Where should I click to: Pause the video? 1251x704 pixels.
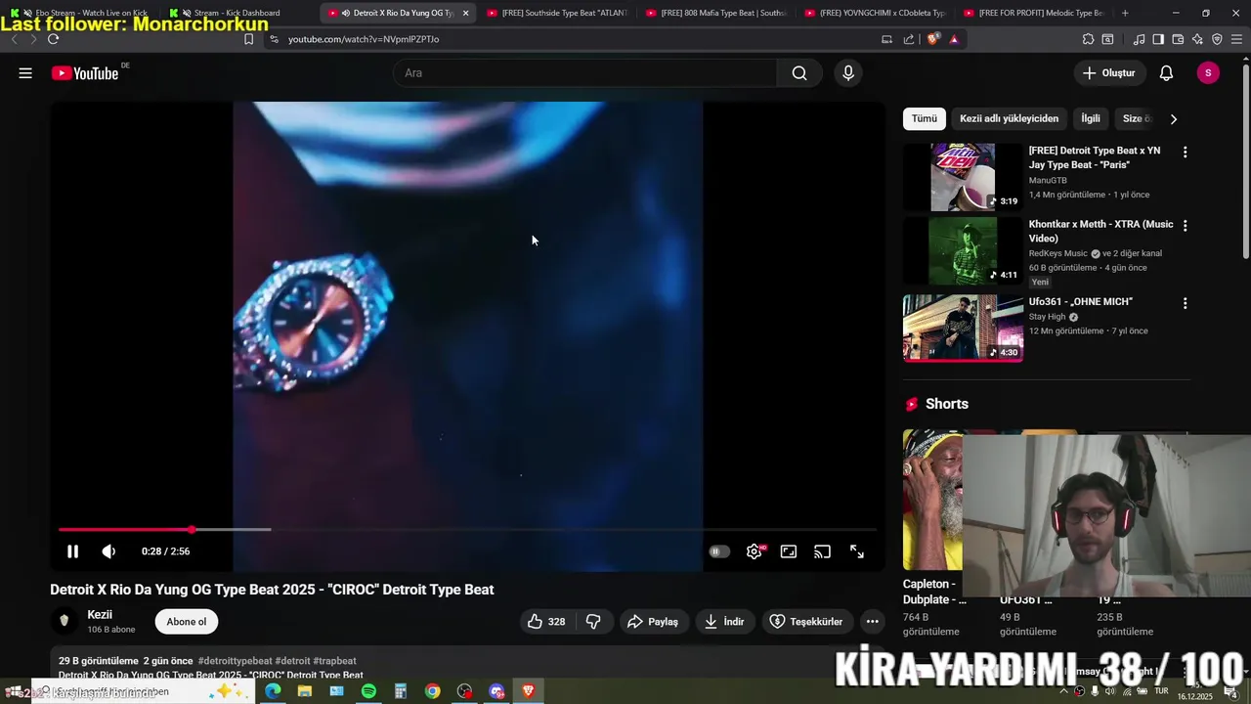pos(72,551)
